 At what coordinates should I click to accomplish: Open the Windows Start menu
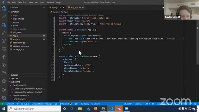[4, 109]
